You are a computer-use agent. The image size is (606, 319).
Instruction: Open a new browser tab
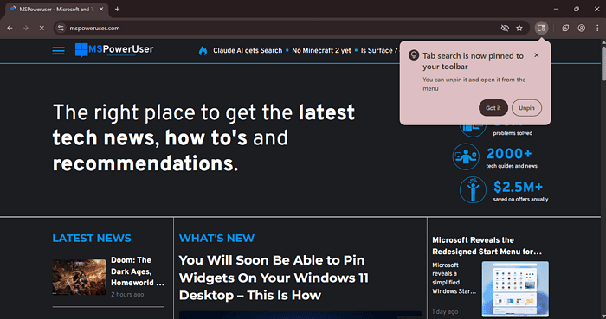117,9
